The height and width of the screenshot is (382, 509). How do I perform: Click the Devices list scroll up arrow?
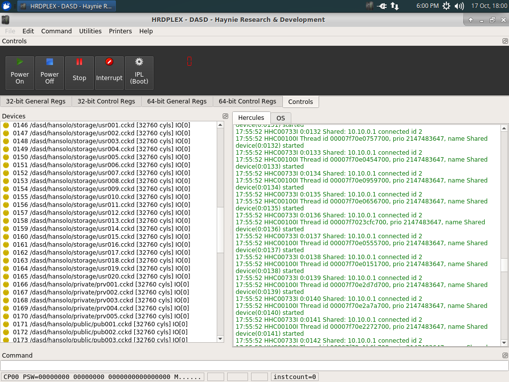[x=220, y=125]
